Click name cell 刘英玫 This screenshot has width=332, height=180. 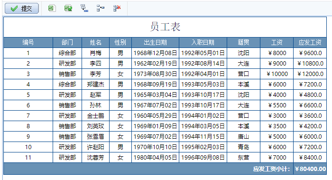click(95, 126)
